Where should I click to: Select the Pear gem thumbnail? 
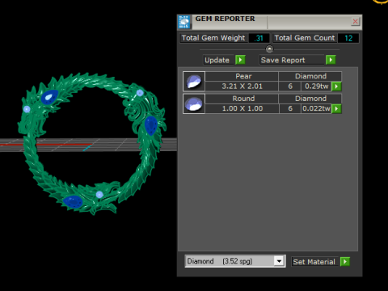click(x=194, y=81)
